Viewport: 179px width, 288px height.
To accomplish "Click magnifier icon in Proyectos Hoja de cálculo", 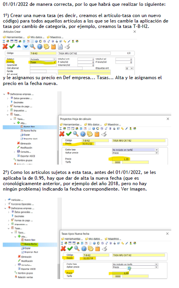I will [76, 134].
